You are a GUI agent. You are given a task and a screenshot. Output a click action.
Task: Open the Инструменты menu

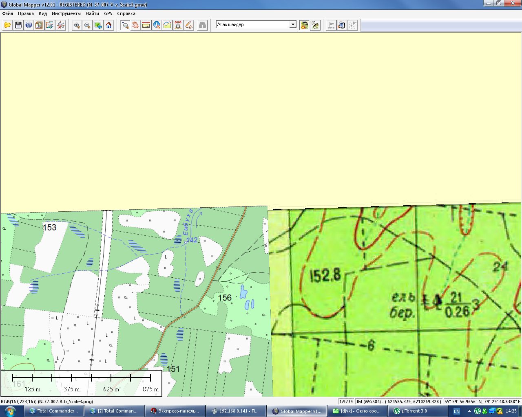[x=66, y=13]
